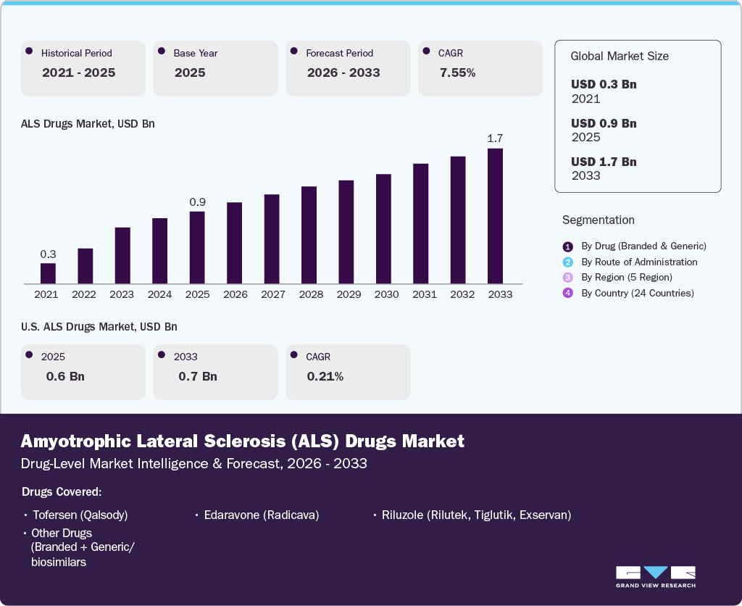
Task: Click subtitle 'Drug-Level Market Intelligence & Forecast'
Action: pos(151,463)
